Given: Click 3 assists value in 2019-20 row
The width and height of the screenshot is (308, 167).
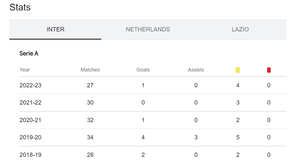Looking at the screenshot, I should [x=196, y=137].
